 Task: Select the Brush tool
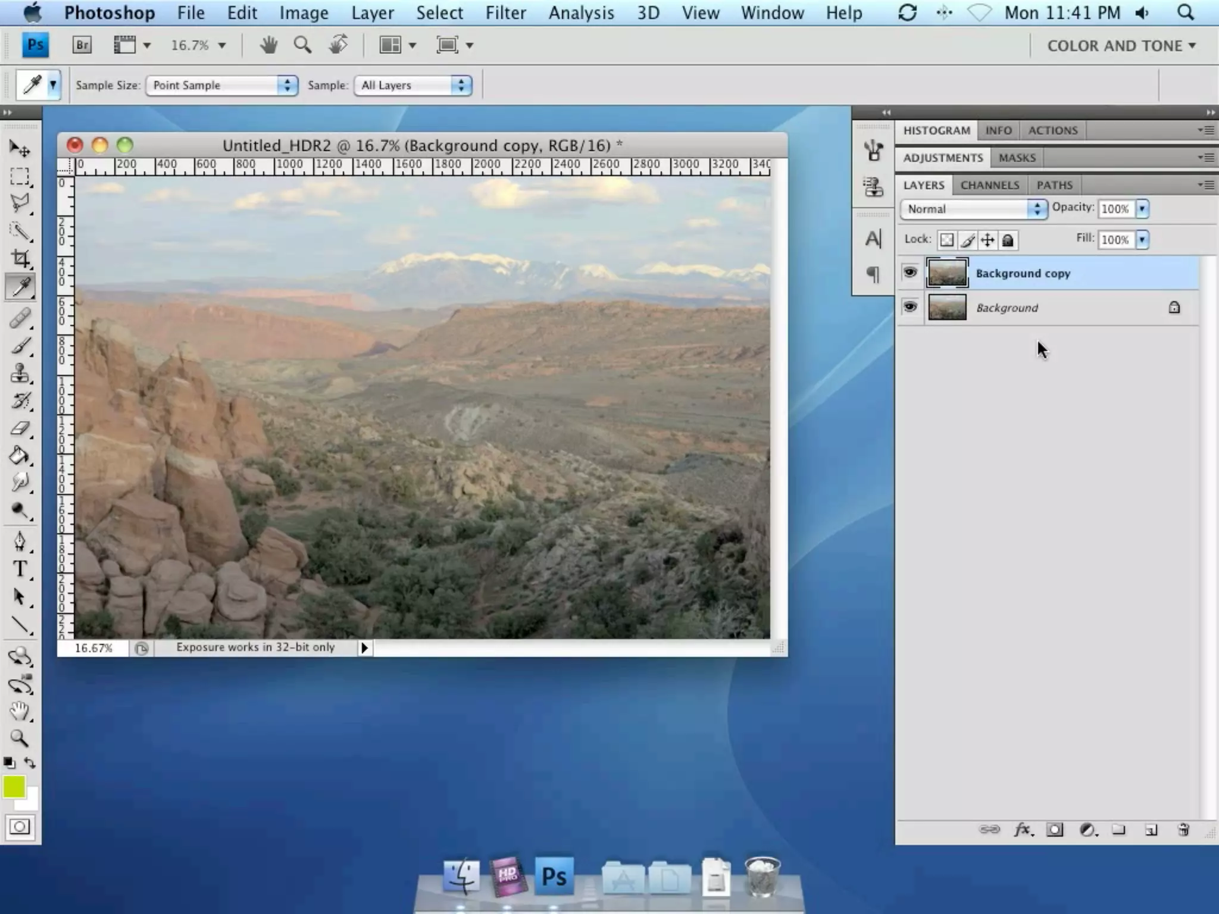pyautogui.click(x=20, y=346)
